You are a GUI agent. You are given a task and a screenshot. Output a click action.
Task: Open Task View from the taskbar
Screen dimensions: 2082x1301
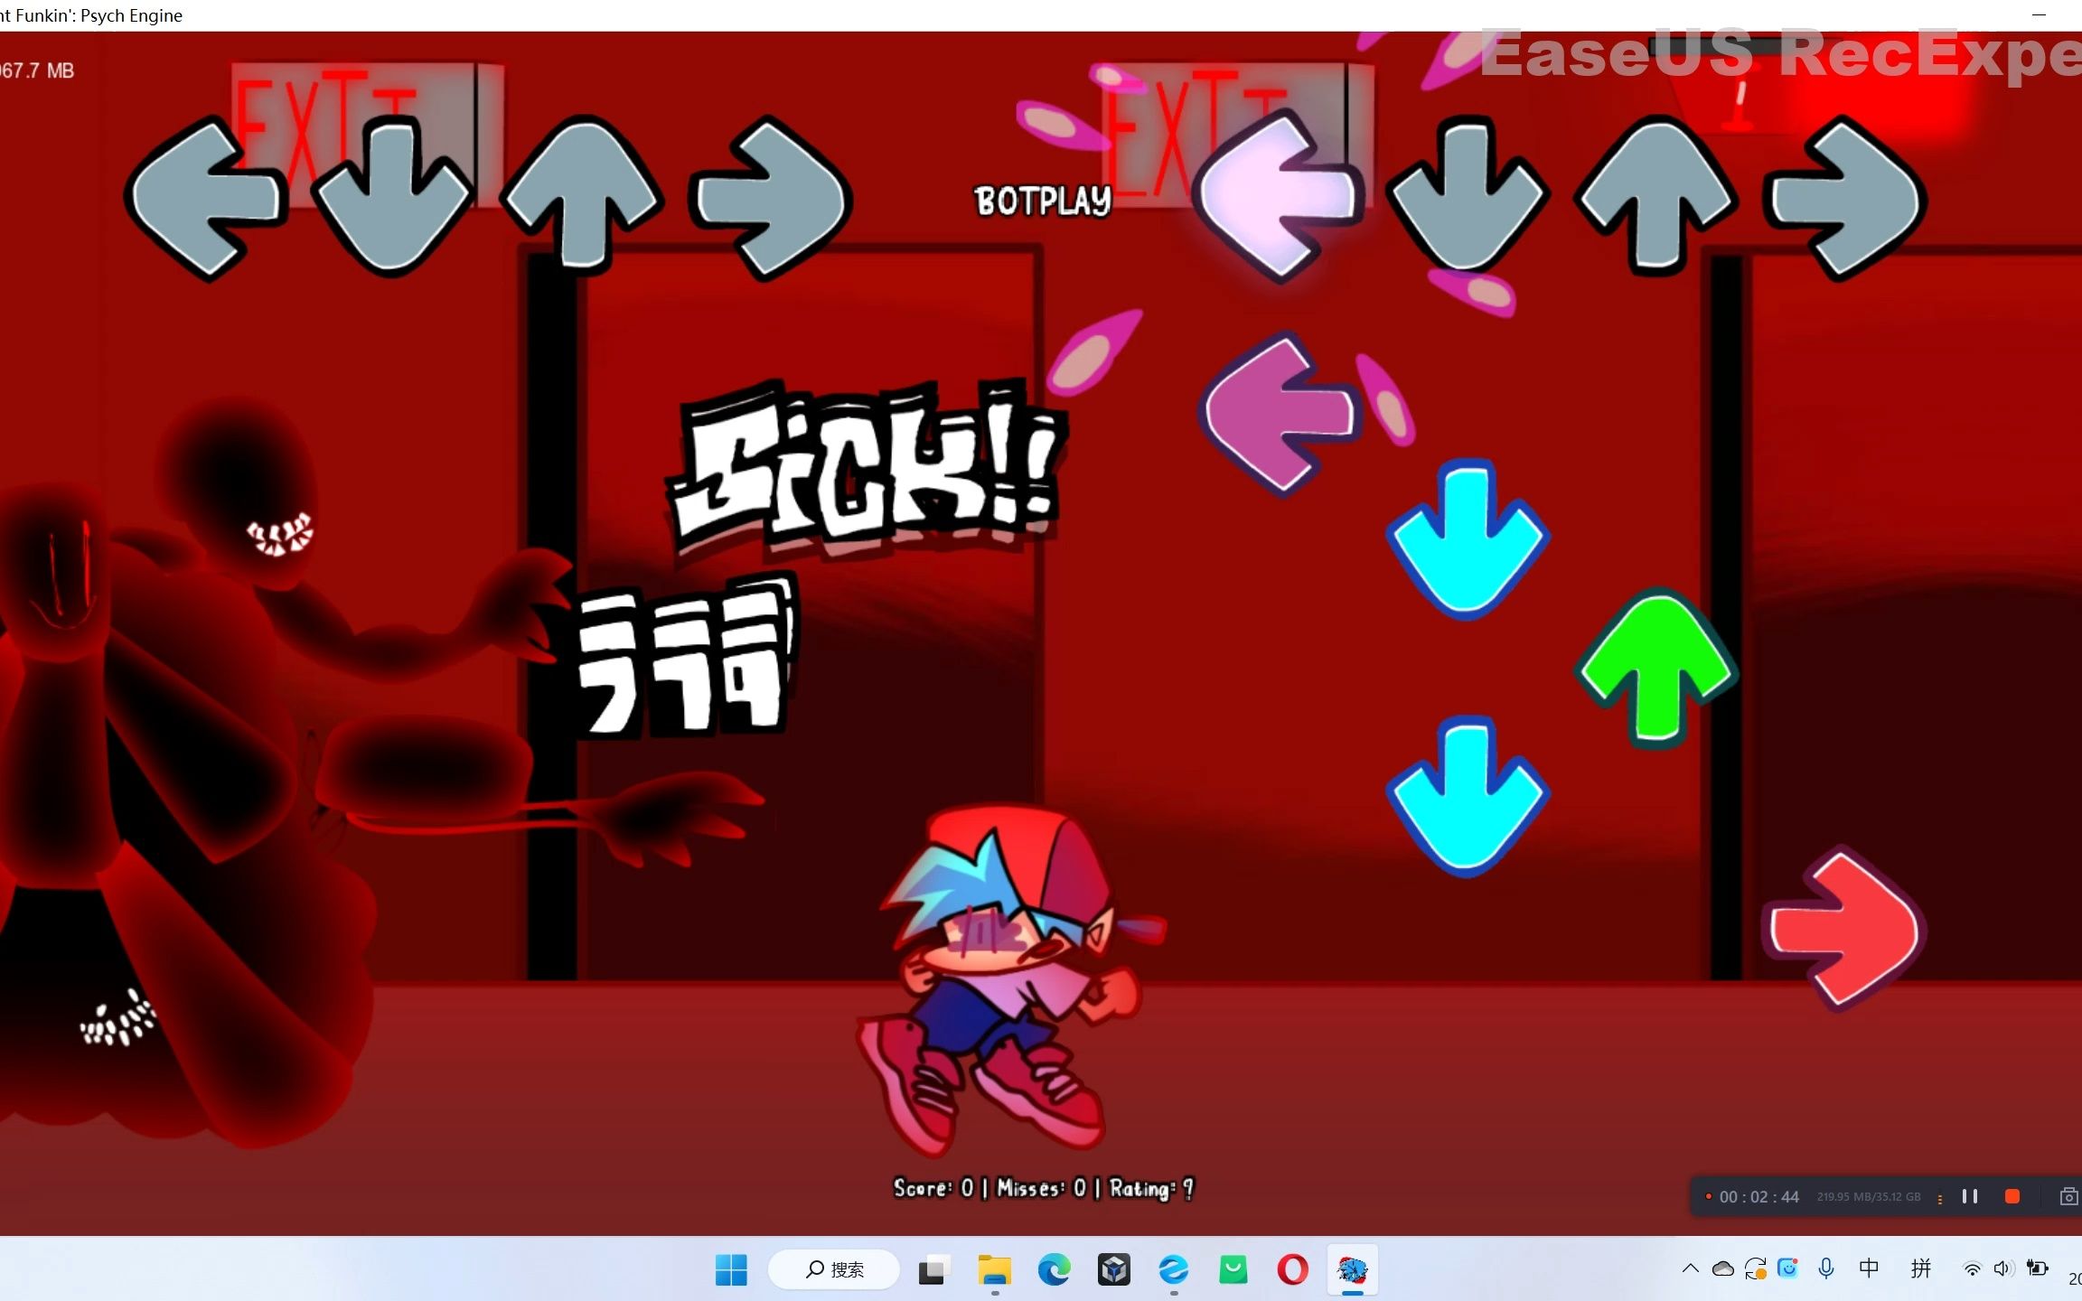(933, 1269)
